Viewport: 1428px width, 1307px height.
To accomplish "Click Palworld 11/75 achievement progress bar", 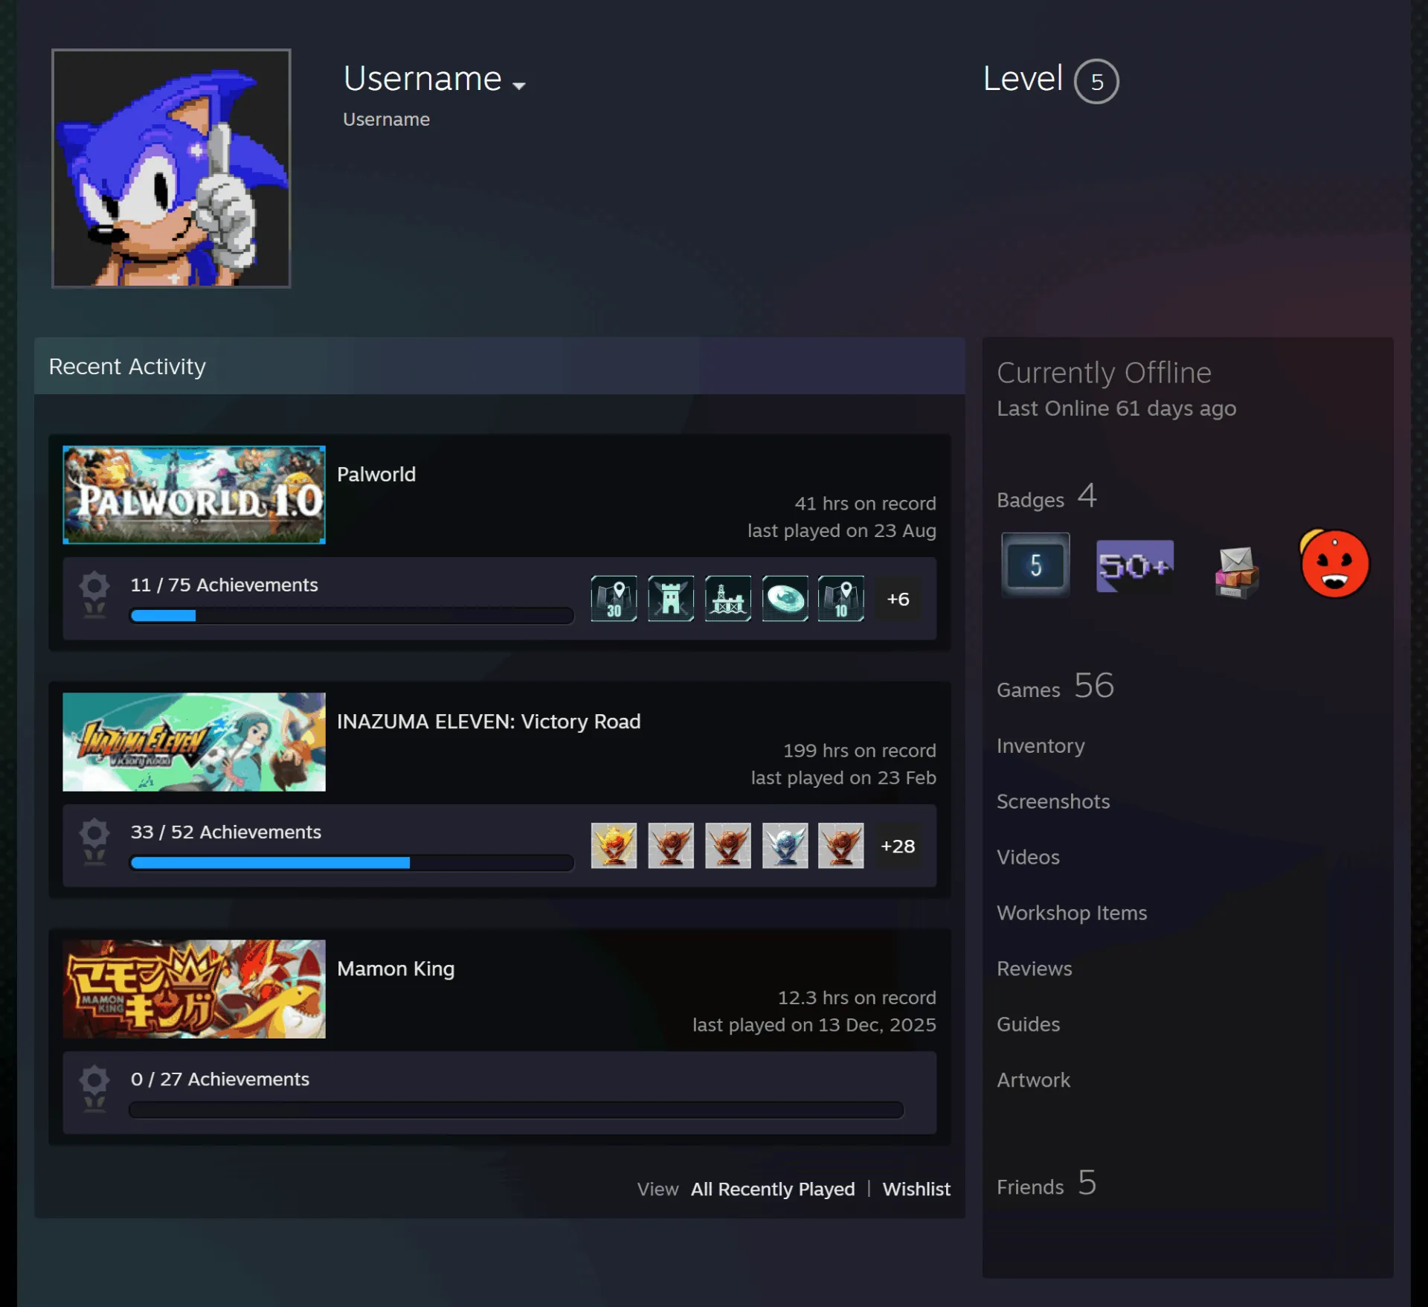I will click(352, 615).
